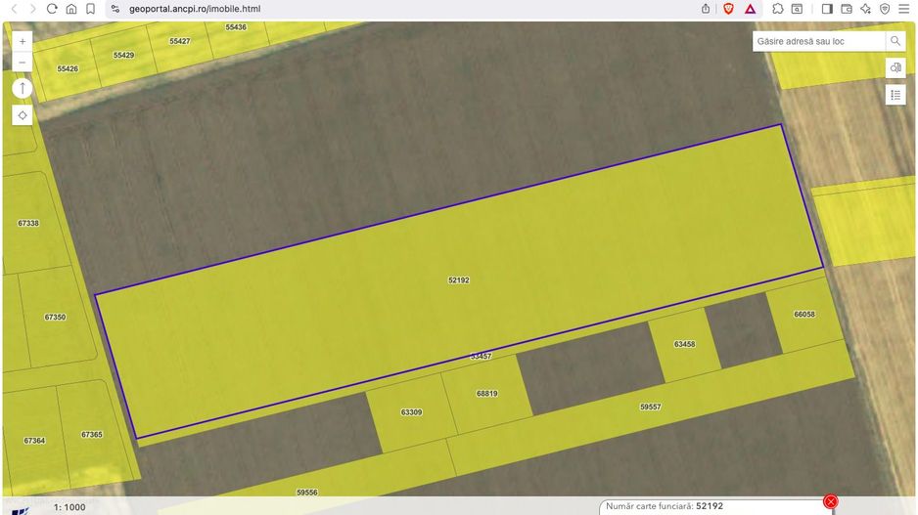Zoom in on the map
The width and height of the screenshot is (918, 515).
[23, 41]
